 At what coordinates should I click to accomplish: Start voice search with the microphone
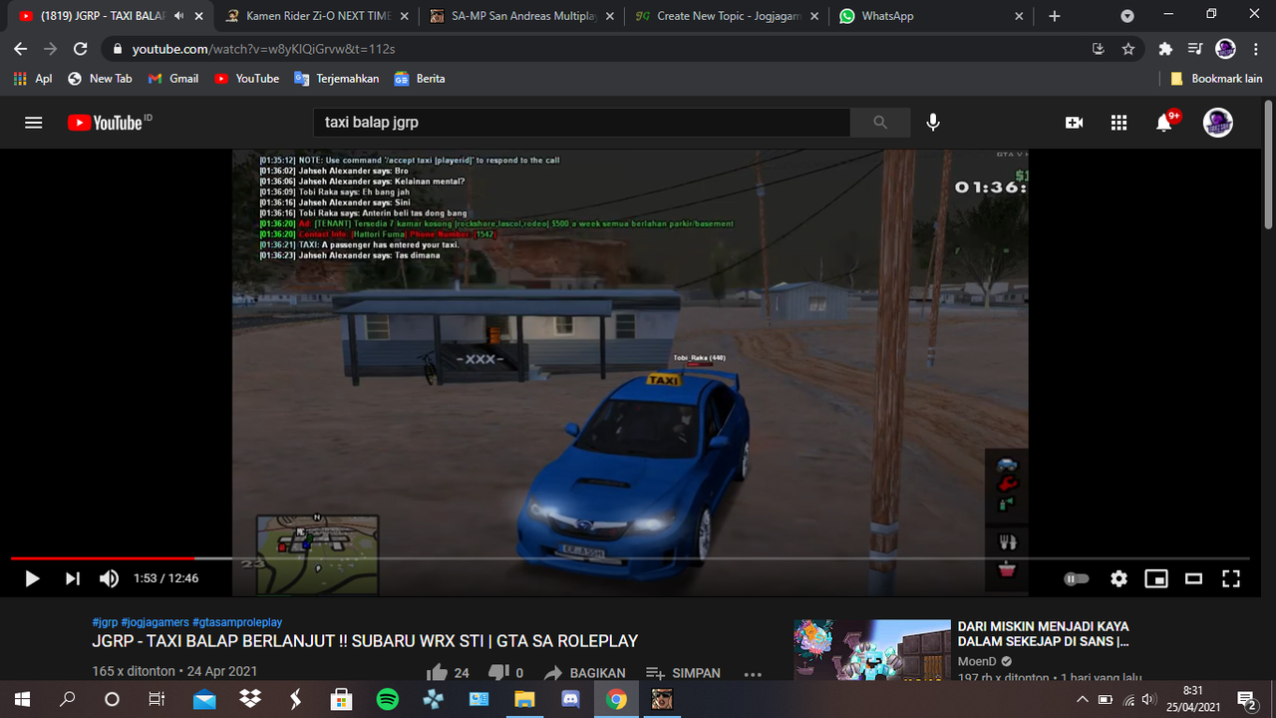(933, 123)
